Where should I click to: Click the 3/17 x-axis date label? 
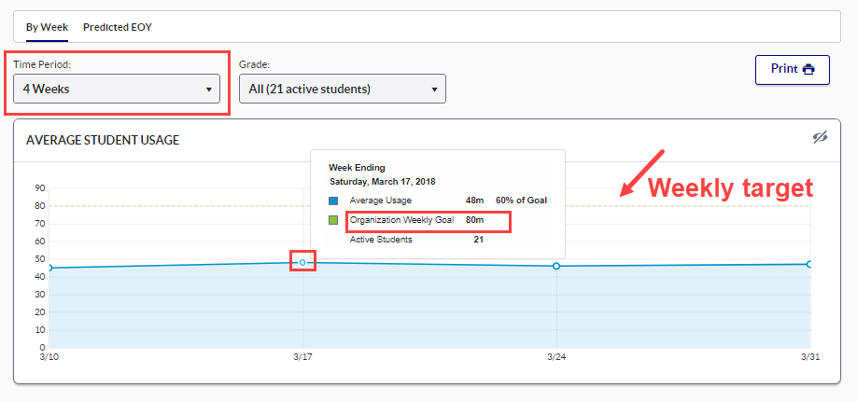[x=302, y=357]
